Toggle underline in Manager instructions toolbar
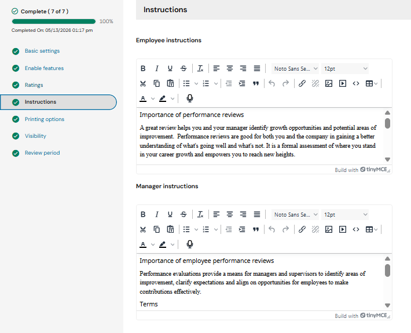 tap(170, 214)
